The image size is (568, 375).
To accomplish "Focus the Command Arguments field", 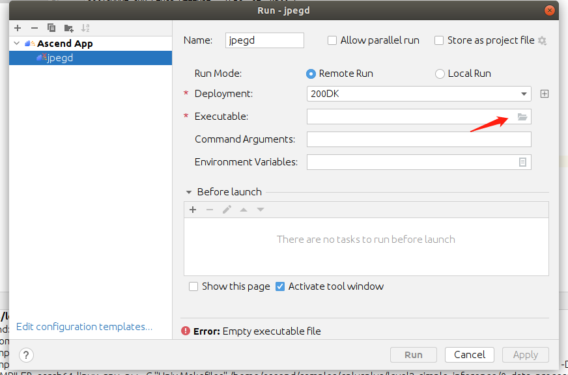I will [x=419, y=139].
